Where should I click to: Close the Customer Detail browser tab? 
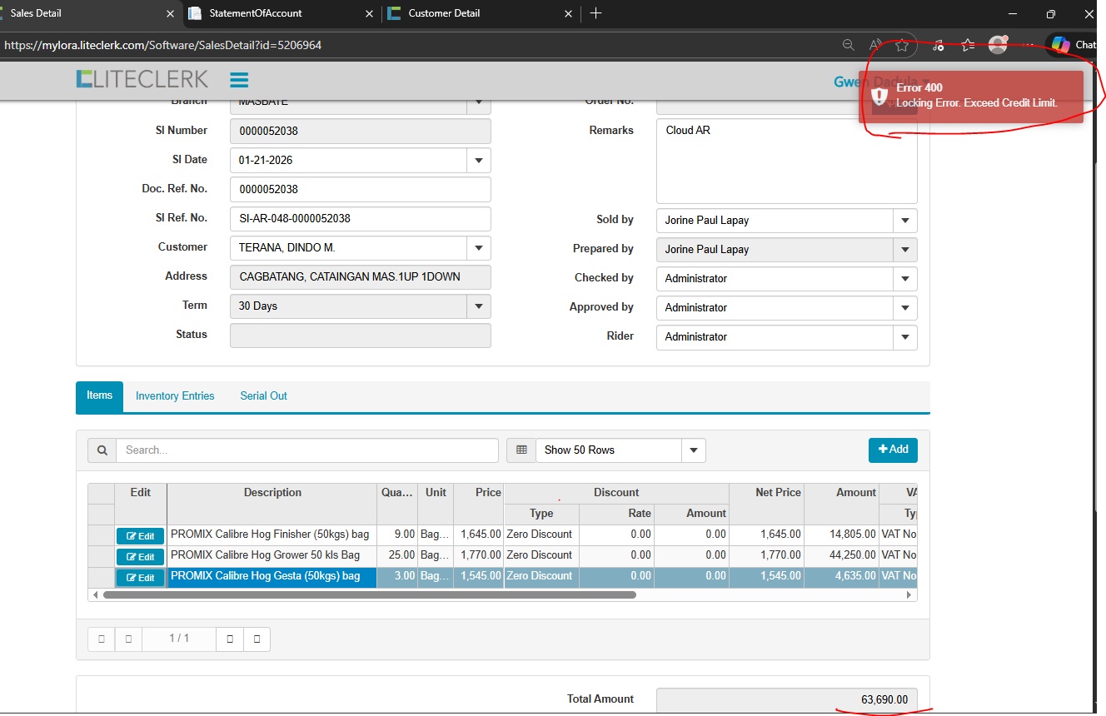click(x=569, y=13)
